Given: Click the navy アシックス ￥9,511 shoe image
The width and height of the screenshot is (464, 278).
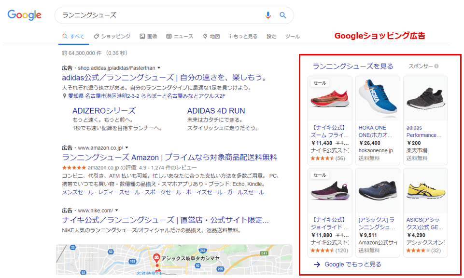Looking at the screenshot, I should coord(378,191).
